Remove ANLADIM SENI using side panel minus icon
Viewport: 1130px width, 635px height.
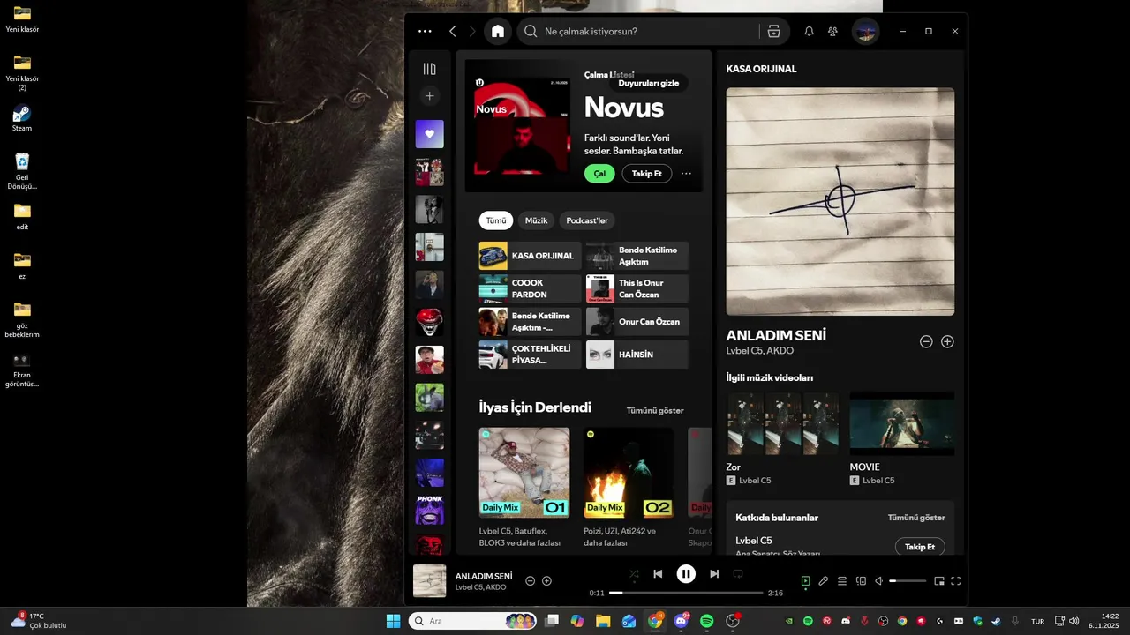[x=926, y=341]
